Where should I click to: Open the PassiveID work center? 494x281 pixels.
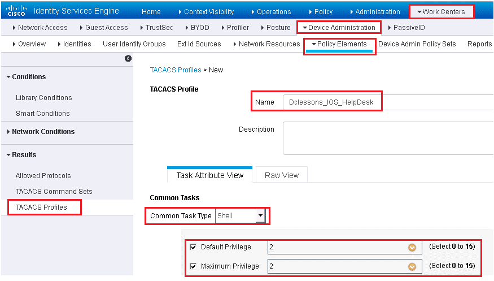click(x=406, y=28)
